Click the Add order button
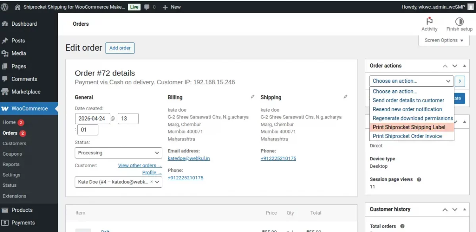This screenshot has height=232, width=476. (120, 48)
